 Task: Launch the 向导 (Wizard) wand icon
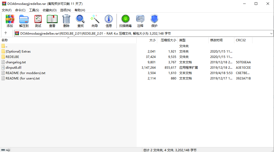(95, 19)
